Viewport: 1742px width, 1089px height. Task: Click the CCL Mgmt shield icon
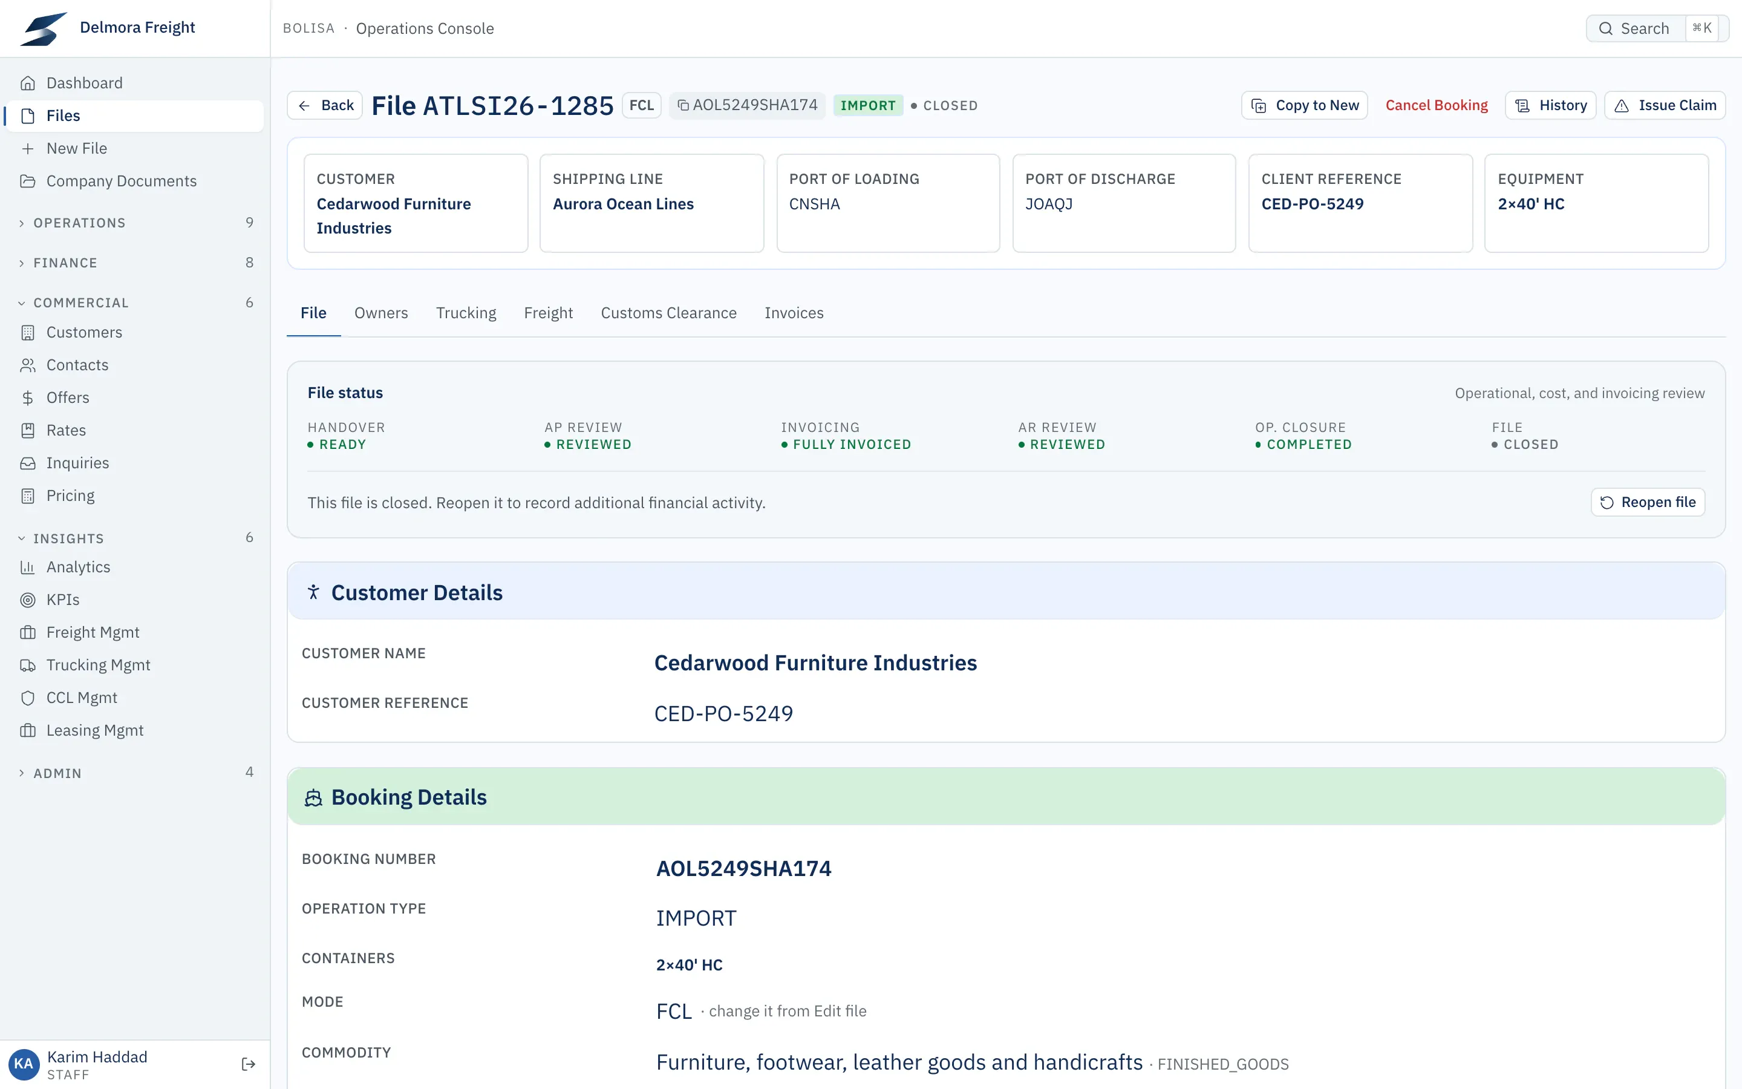(27, 698)
